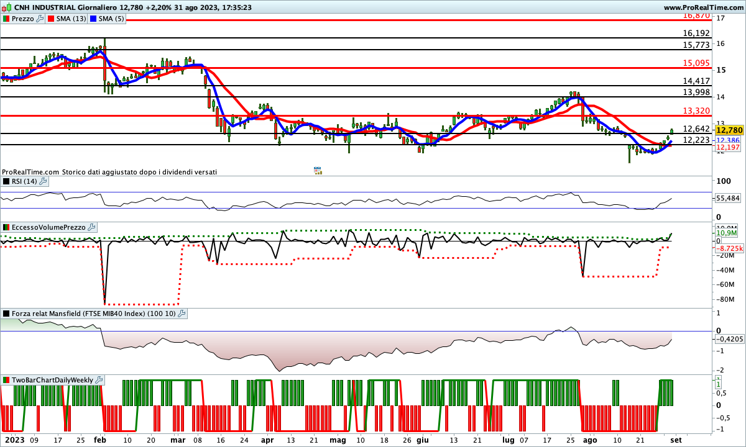Select the Forza relat Mansfield panel label

(x=94, y=314)
